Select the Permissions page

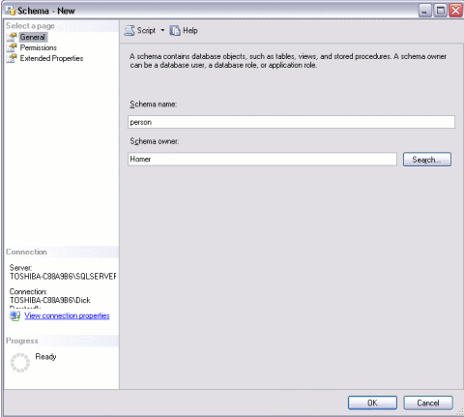pyautogui.click(x=39, y=47)
